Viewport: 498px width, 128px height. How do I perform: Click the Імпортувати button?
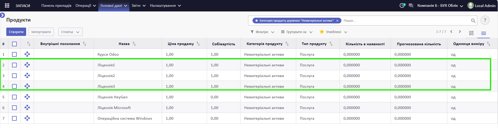coord(41,32)
